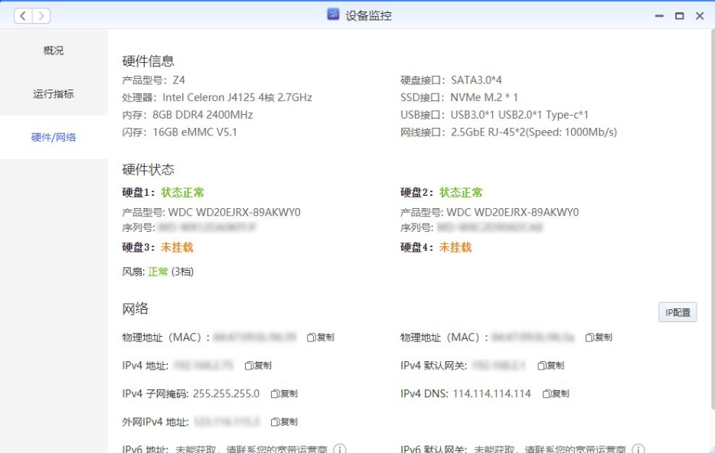Minimize the 设备监控 window
This screenshot has height=453, width=715.
point(659,16)
